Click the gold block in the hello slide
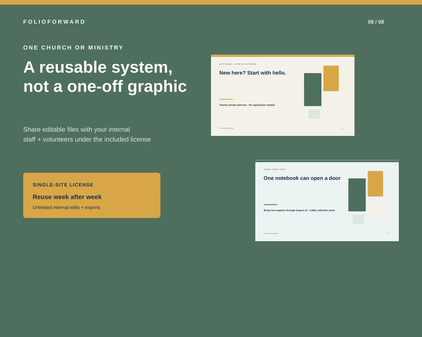This screenshot has height=337, width=422. [331, 78]
